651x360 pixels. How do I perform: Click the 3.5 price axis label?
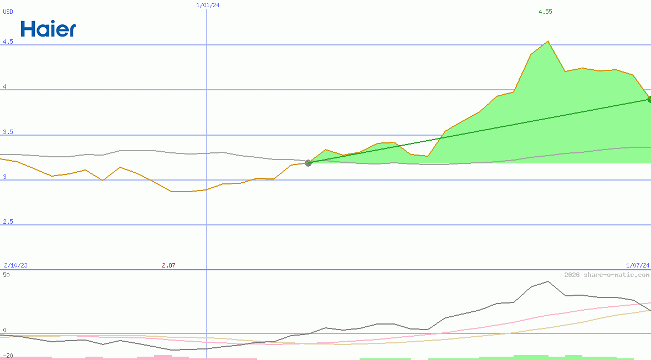pos(8,132)
